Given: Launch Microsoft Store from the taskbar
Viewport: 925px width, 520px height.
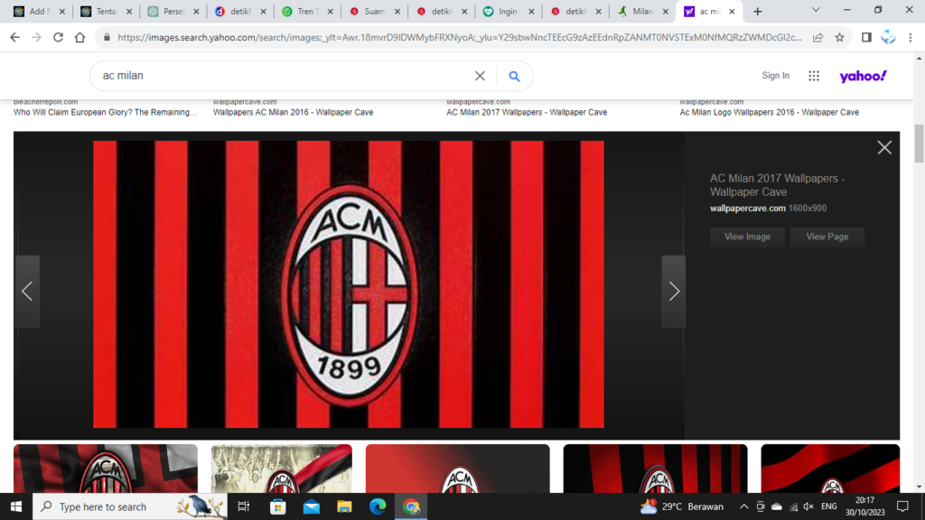Looking at the screenshot, I should (278, 506).
